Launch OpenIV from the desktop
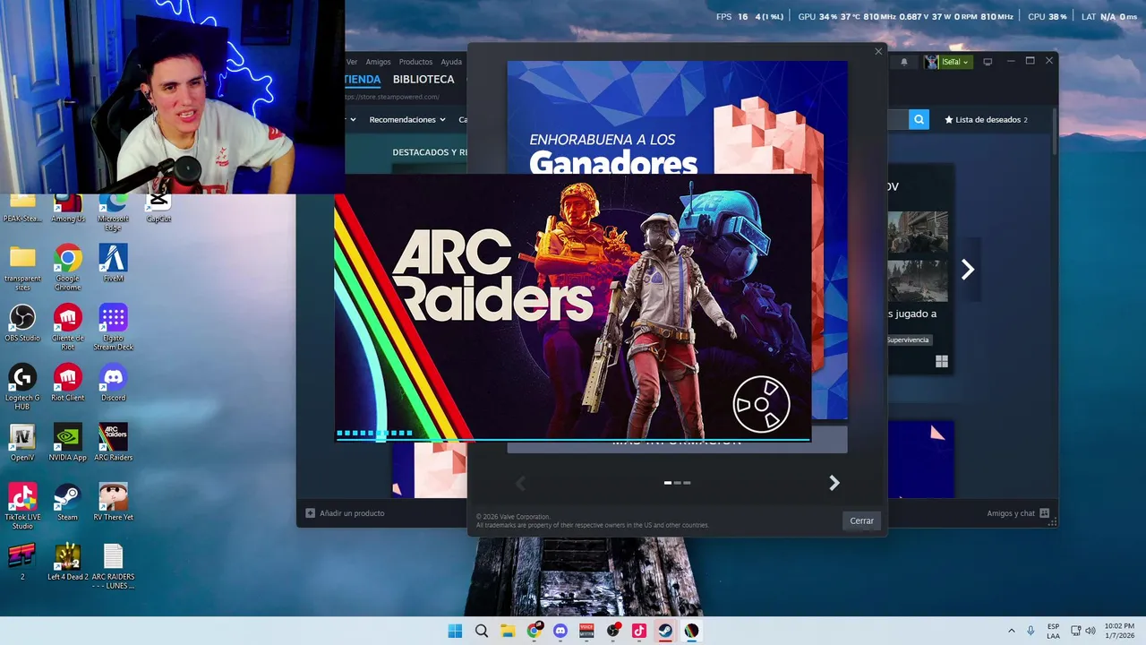This screenshot has width=1146, height=645. click(x=22, y=442)
